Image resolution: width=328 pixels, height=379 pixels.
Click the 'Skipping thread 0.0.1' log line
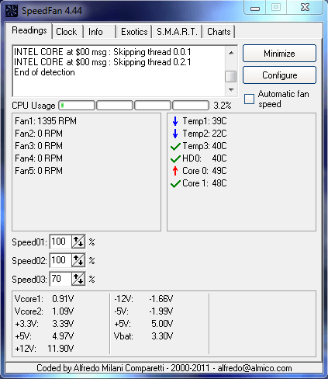(x=102, y=52)
